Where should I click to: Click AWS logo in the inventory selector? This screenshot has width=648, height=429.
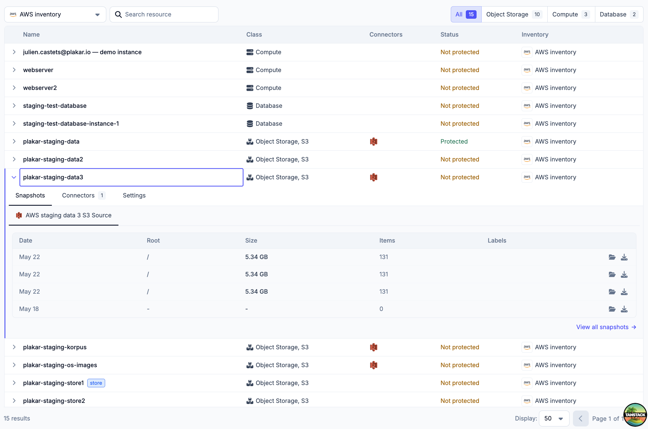(13, 14)
